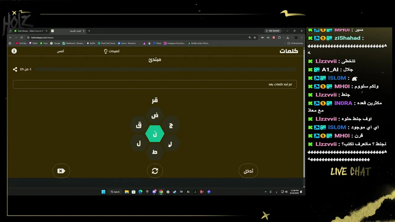Click the shuffle letters button
This screenshot has height=222, width=395.
[155, 171]
